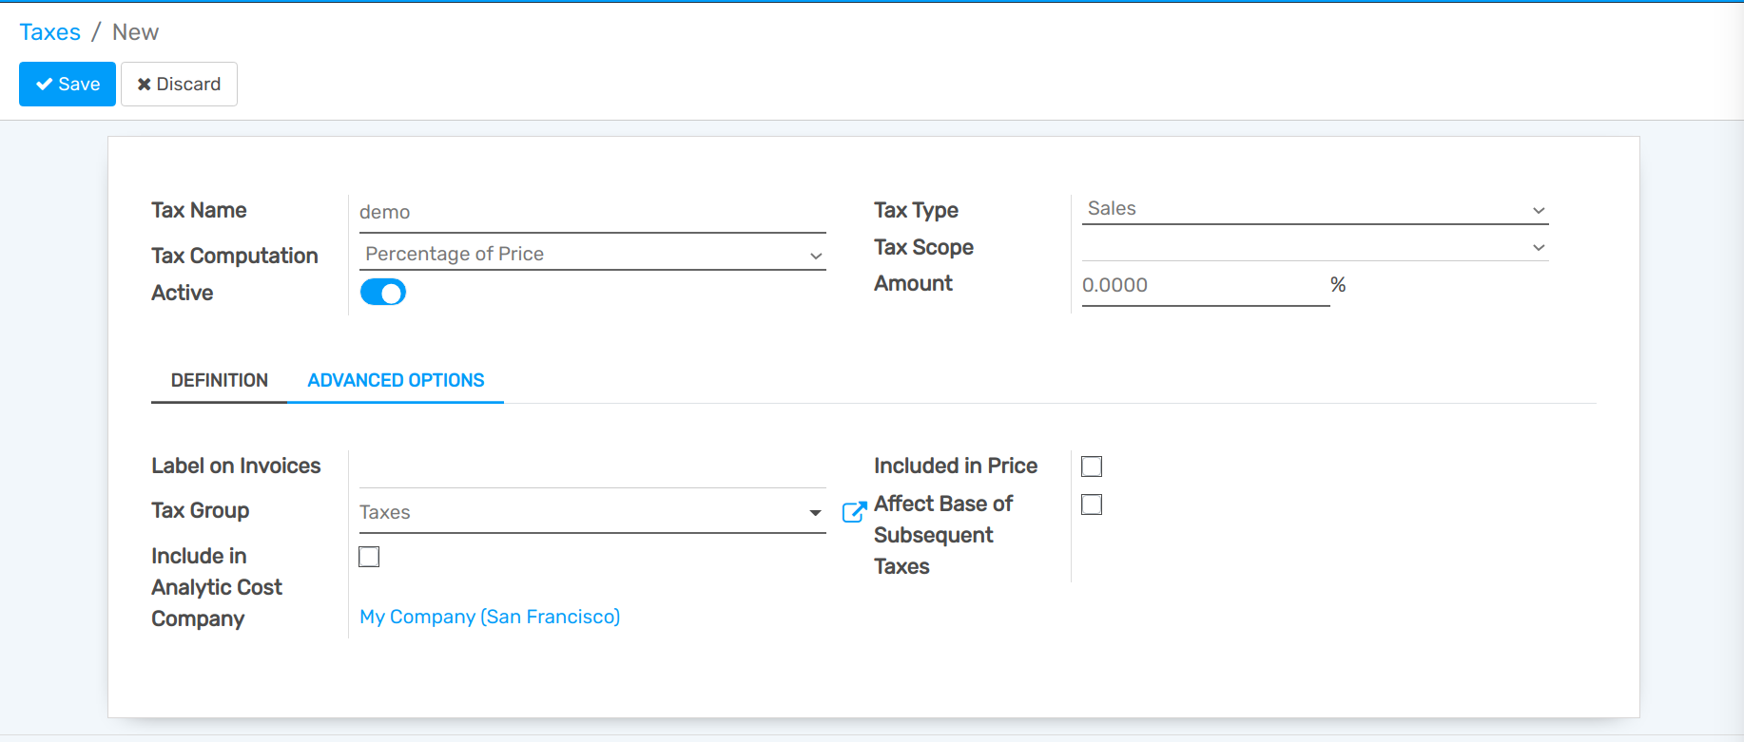1744x742 pixels.
Task: Check the Included in Price checkbox
Action: coord(1092,466)
